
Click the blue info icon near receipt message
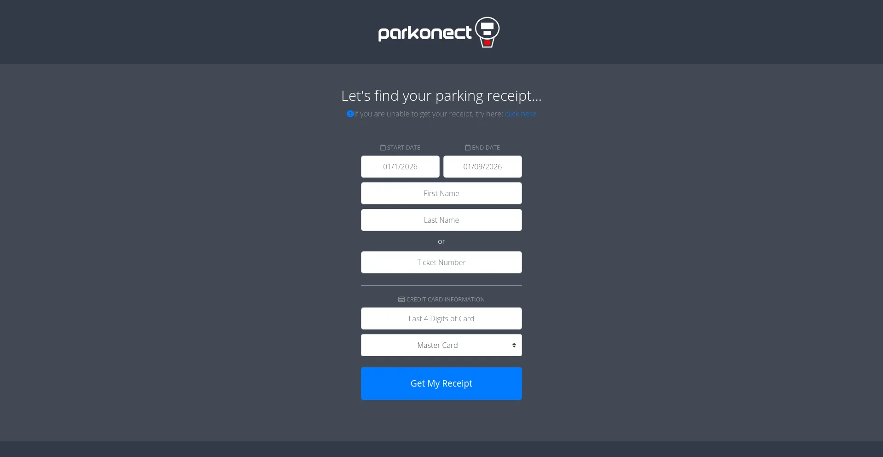pos(350,114)
